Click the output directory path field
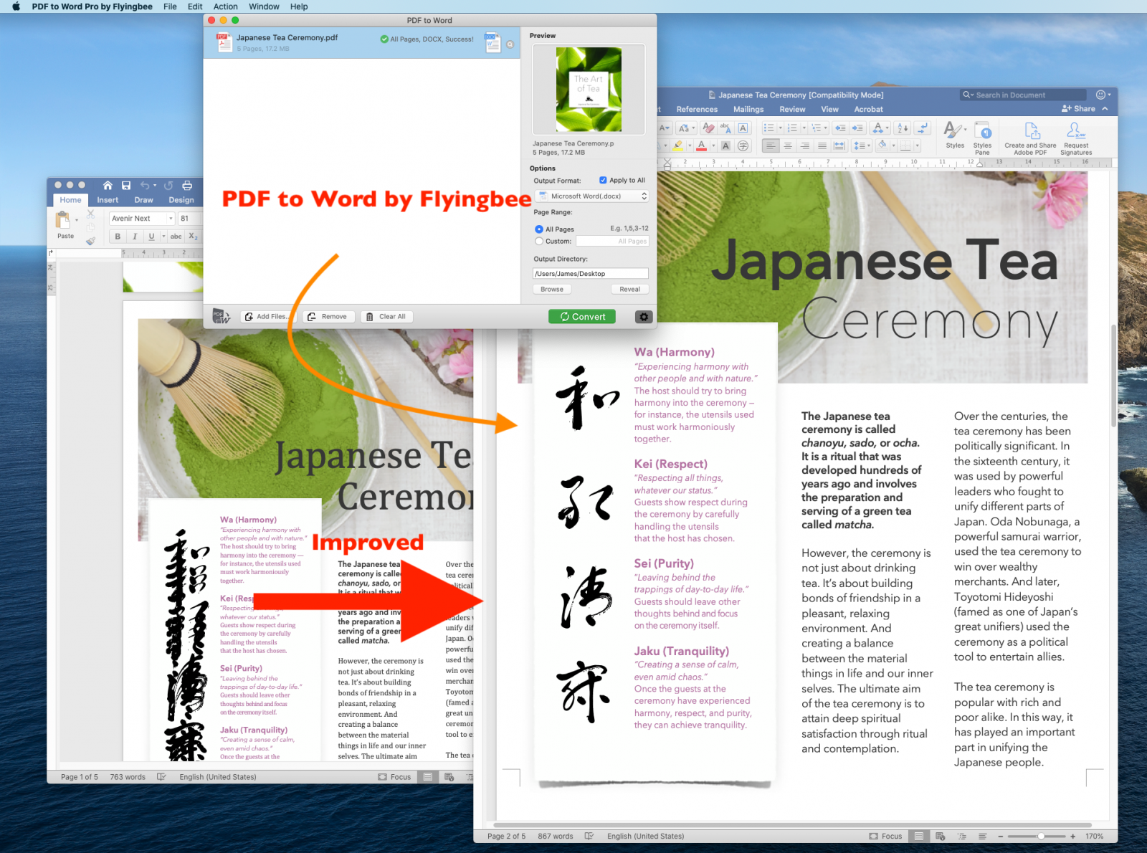This screenshot has height=853, width=1147. point(590,273)
